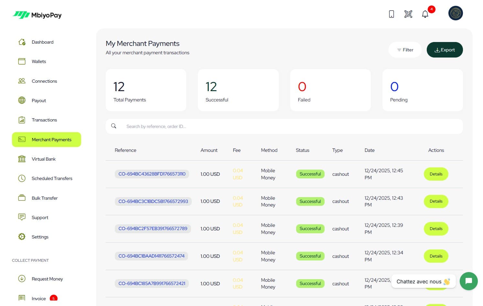
Task: Open Details for the 12:39 PM payment
Action: [x=436, y=229]
